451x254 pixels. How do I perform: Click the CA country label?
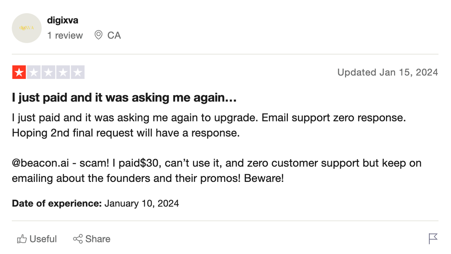(x=114, y=35)
